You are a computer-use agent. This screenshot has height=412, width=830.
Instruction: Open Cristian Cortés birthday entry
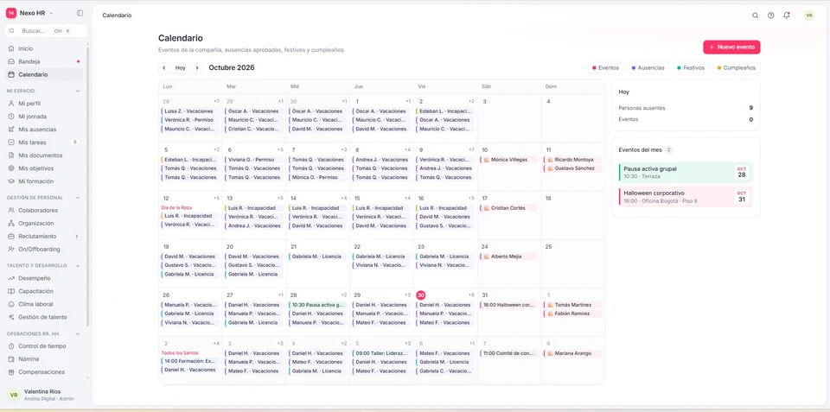(x=508, y=208)
